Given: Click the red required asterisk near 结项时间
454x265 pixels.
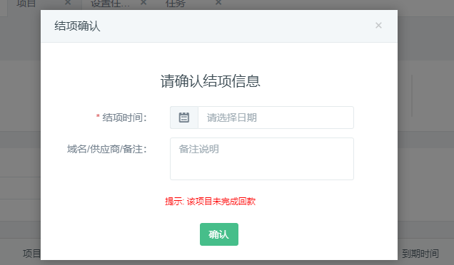Looking at the screenshot, I should [98, 117].
